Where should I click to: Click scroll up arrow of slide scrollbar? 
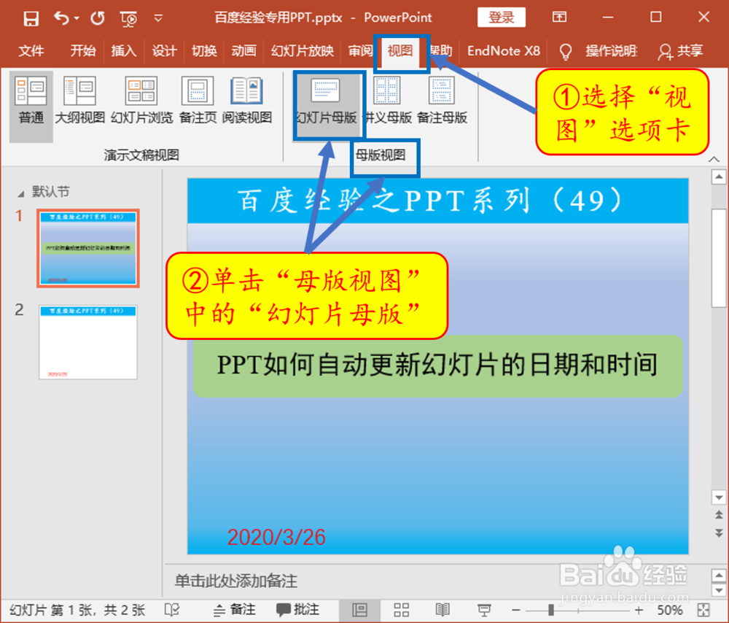tap(719, 177)
